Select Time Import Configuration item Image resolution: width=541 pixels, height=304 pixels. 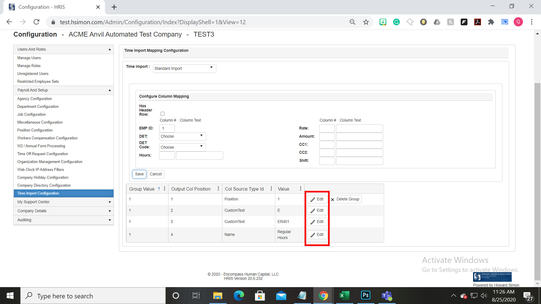click(64, 193)
